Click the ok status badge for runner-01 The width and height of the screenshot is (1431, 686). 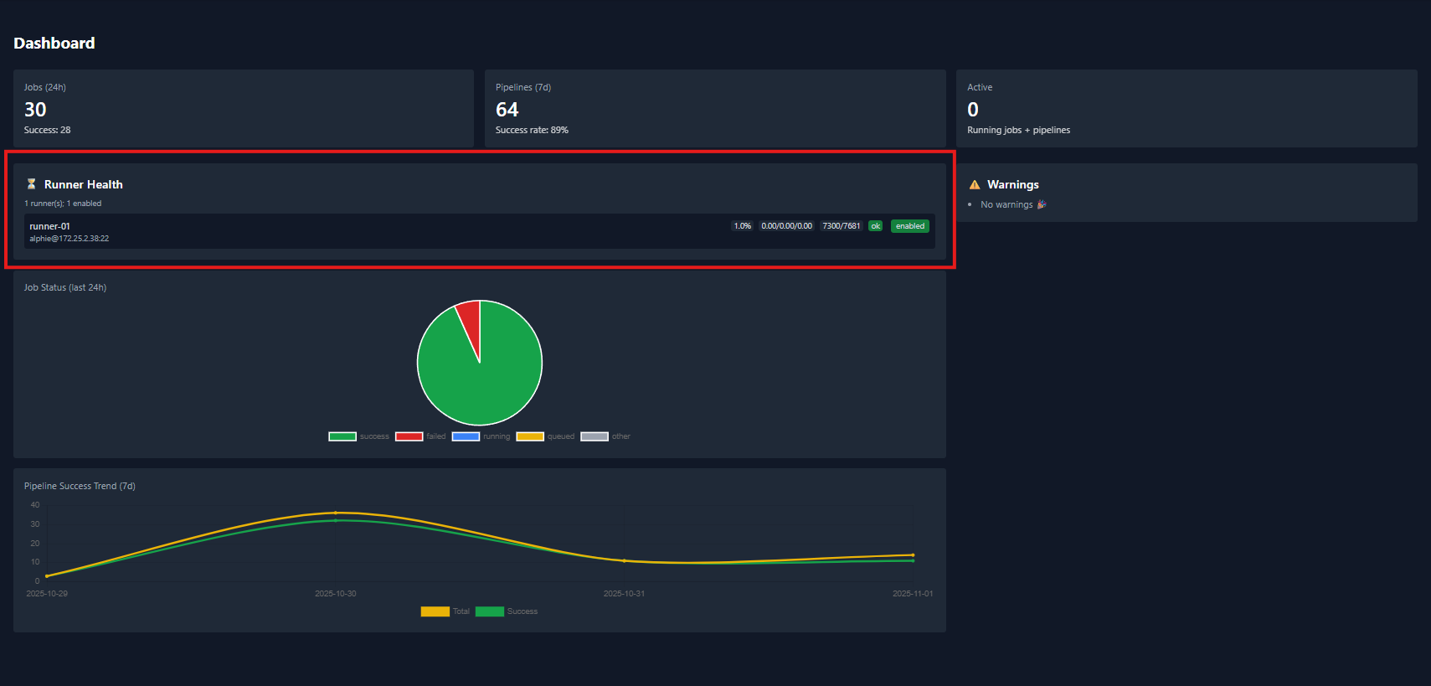click(x=875, y=226)
